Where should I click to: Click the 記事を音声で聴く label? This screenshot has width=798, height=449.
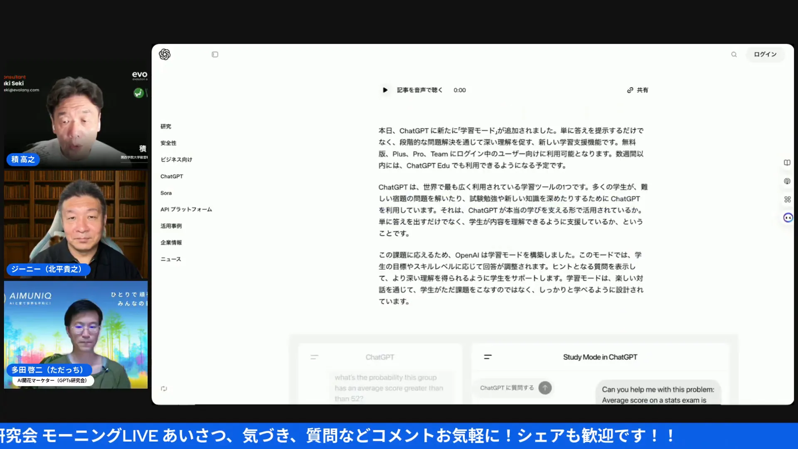tap(419, 90)
